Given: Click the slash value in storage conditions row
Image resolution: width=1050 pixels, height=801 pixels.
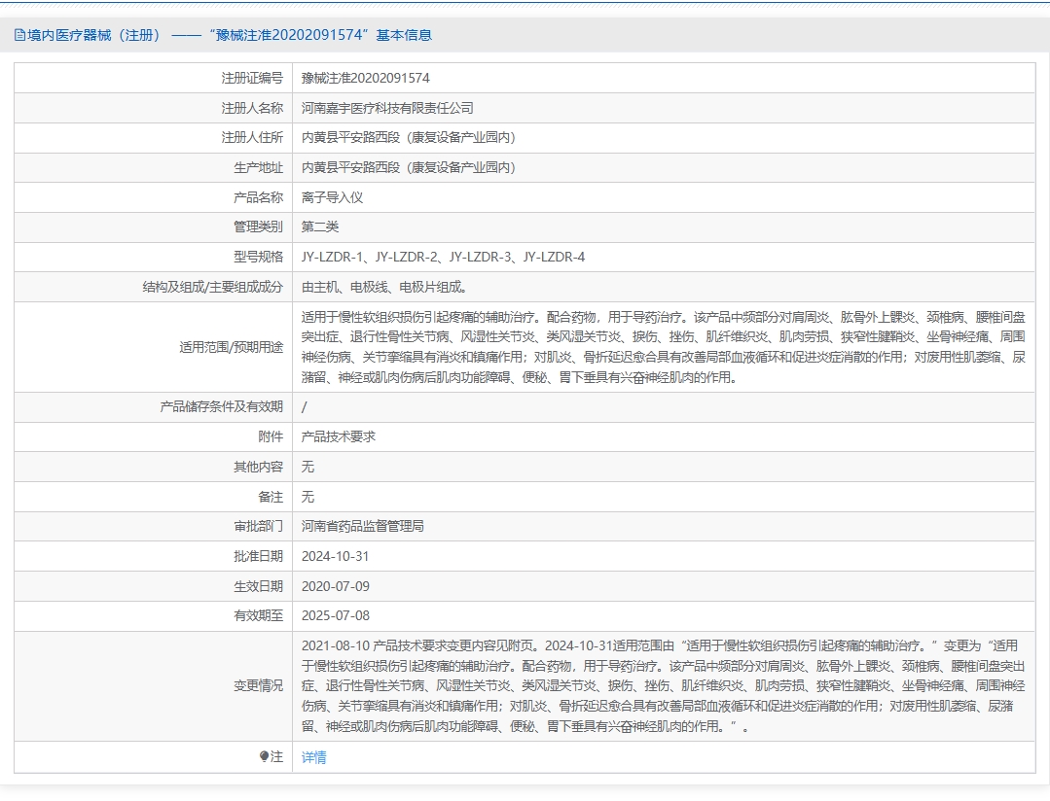Looking at the screenshot, I should tap(304, 407).
